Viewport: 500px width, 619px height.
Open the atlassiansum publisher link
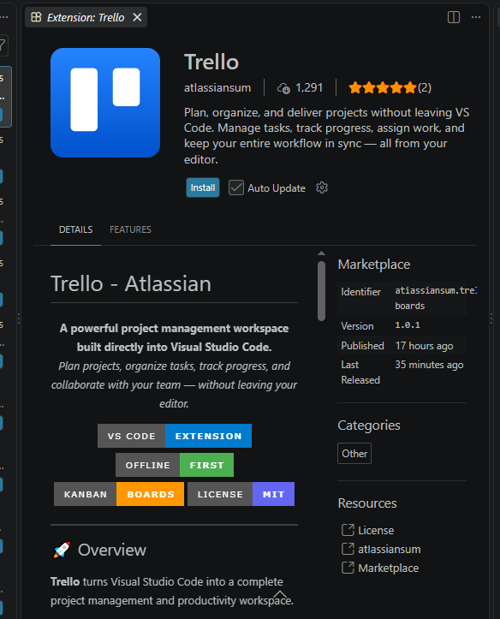(x=217, y=87)
